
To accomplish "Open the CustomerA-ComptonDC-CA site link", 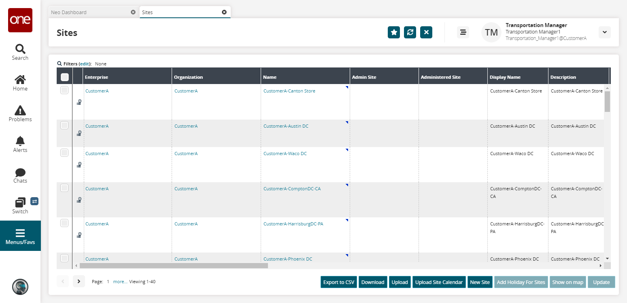I will pyautogui.click(x=292, y=189).
